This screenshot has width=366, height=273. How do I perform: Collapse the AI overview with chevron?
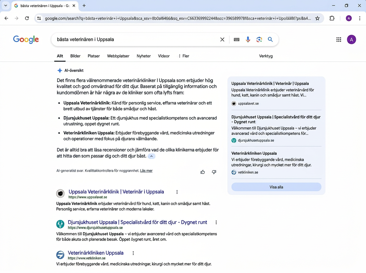click(152, 156)
